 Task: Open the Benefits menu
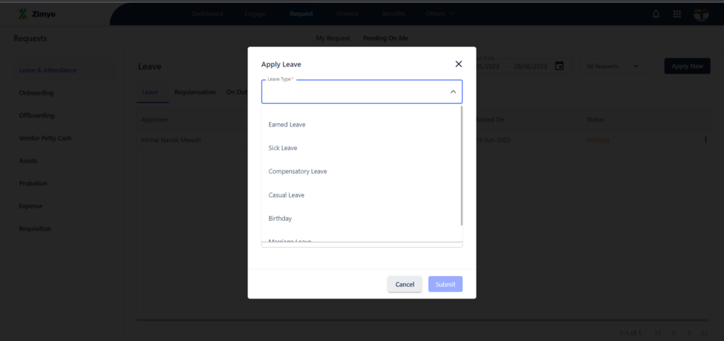click(x=393, y=14)
